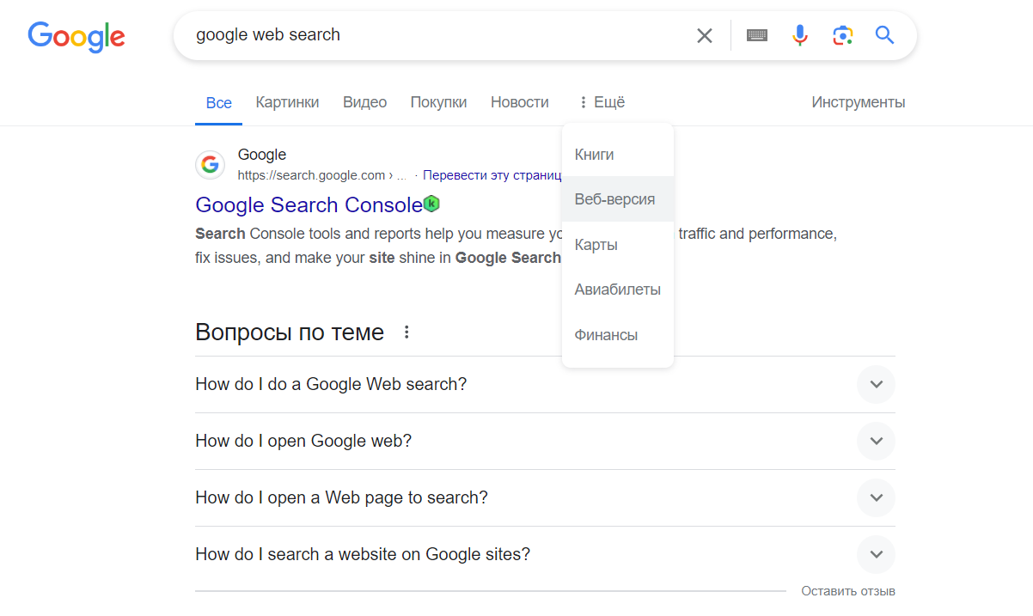Click the blue magnifying glass search icon
This screenshot has width=1033, height=616.
(884, 35)
